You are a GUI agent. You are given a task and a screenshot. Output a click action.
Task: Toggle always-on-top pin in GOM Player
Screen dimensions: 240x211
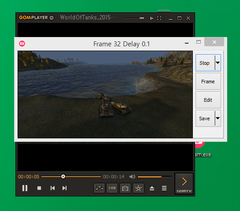[x=151, y=18]
